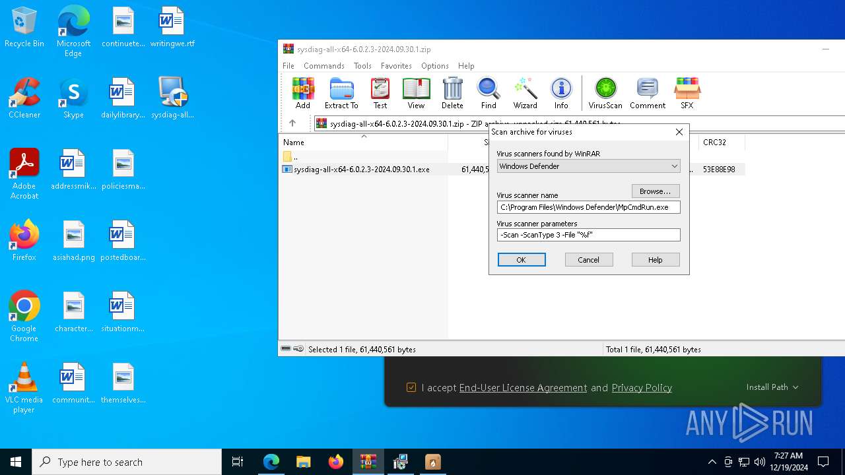845x475 pixels.
Task: Click the Virus scanner name field
Action: click(588, 207)
